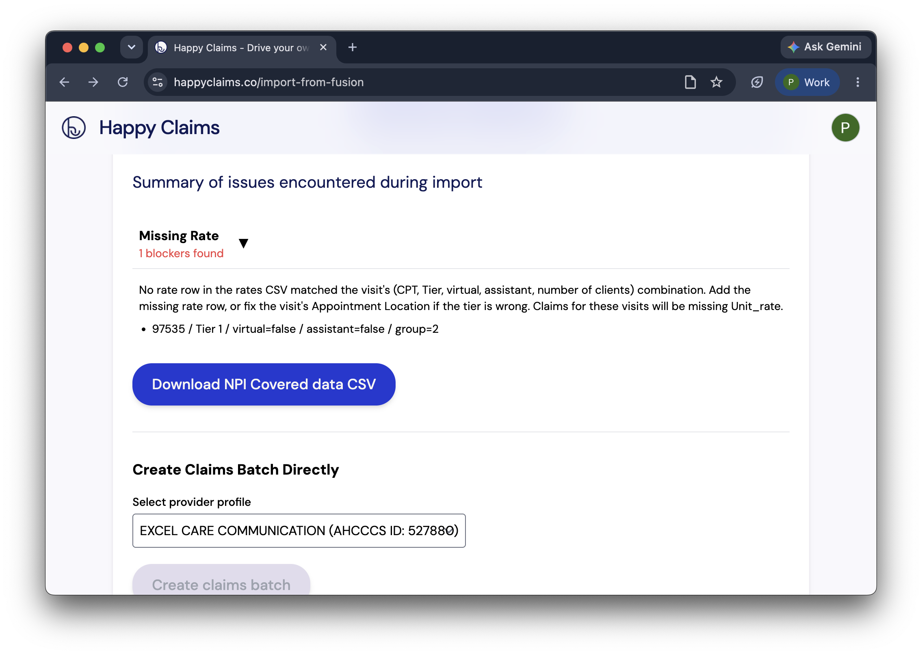Click the Missing Rate heading
922x655 pixels.
click(179, 236)
